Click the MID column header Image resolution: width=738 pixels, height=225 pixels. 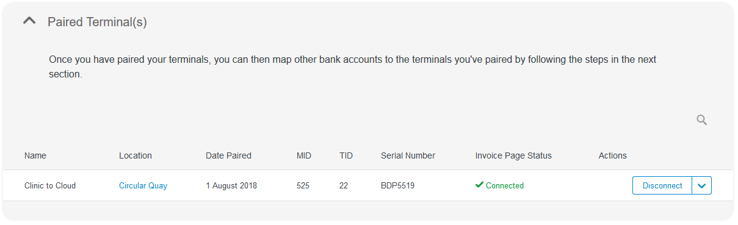click(x=304, y=155)
